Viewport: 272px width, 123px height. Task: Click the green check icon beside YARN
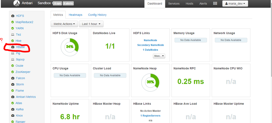click(x=13, y=28)
